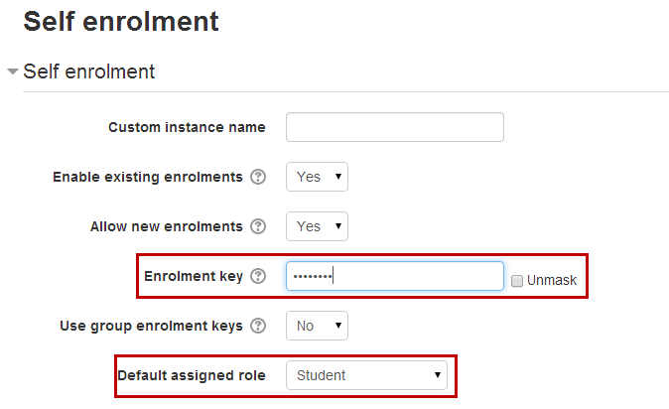The width and height of the screenshot is (669, 409).
Task: Click the Use group enrolment keys label
Action: tap(151, 326)
